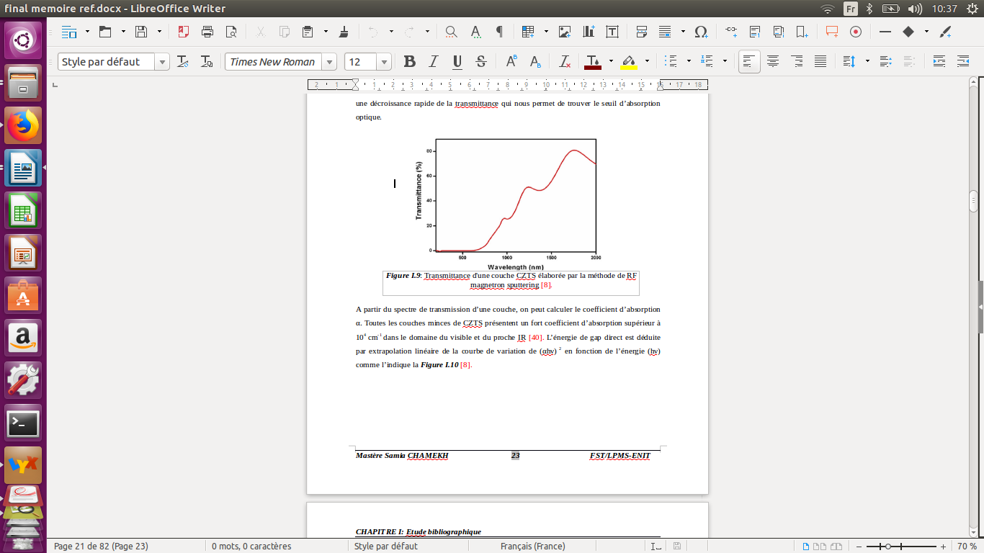Insert special character Omega icon
Viewport: 984px width, 553px height.
click(x=700, y=32)
